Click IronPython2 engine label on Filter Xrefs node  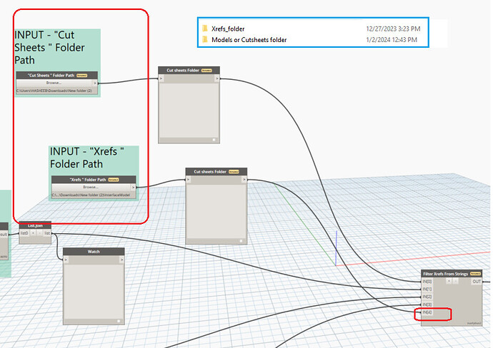click(x=474, y=323)
